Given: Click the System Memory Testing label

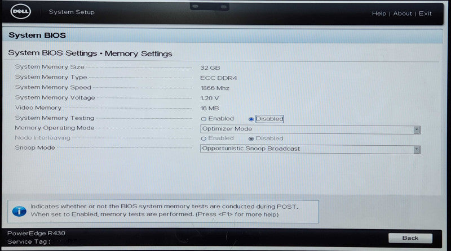Looking at the screenshot, I should coord(54,118).
